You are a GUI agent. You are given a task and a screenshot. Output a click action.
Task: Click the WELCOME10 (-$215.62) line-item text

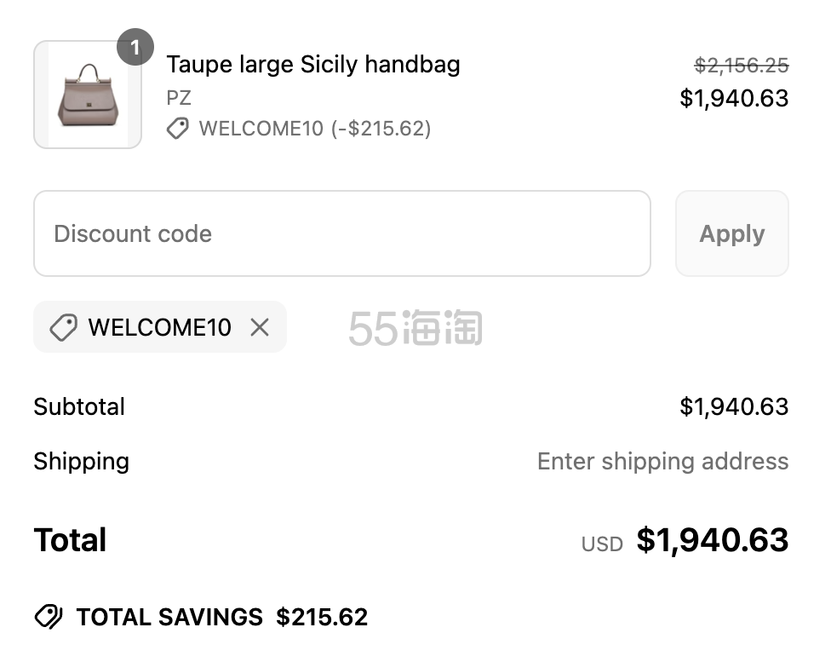point(315,129)
